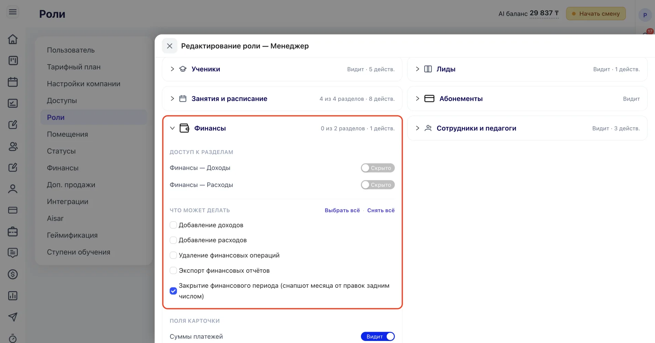
Task: Click Снять всё link
Action: 381,210
